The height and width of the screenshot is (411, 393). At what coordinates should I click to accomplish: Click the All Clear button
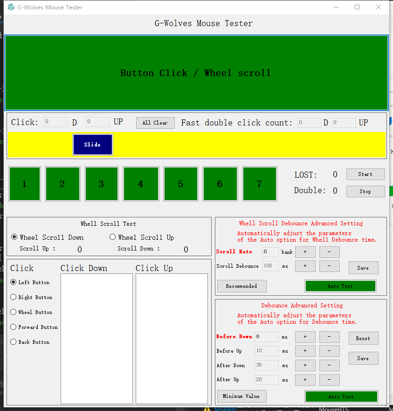pyautogui.click(x=155, y=123)
